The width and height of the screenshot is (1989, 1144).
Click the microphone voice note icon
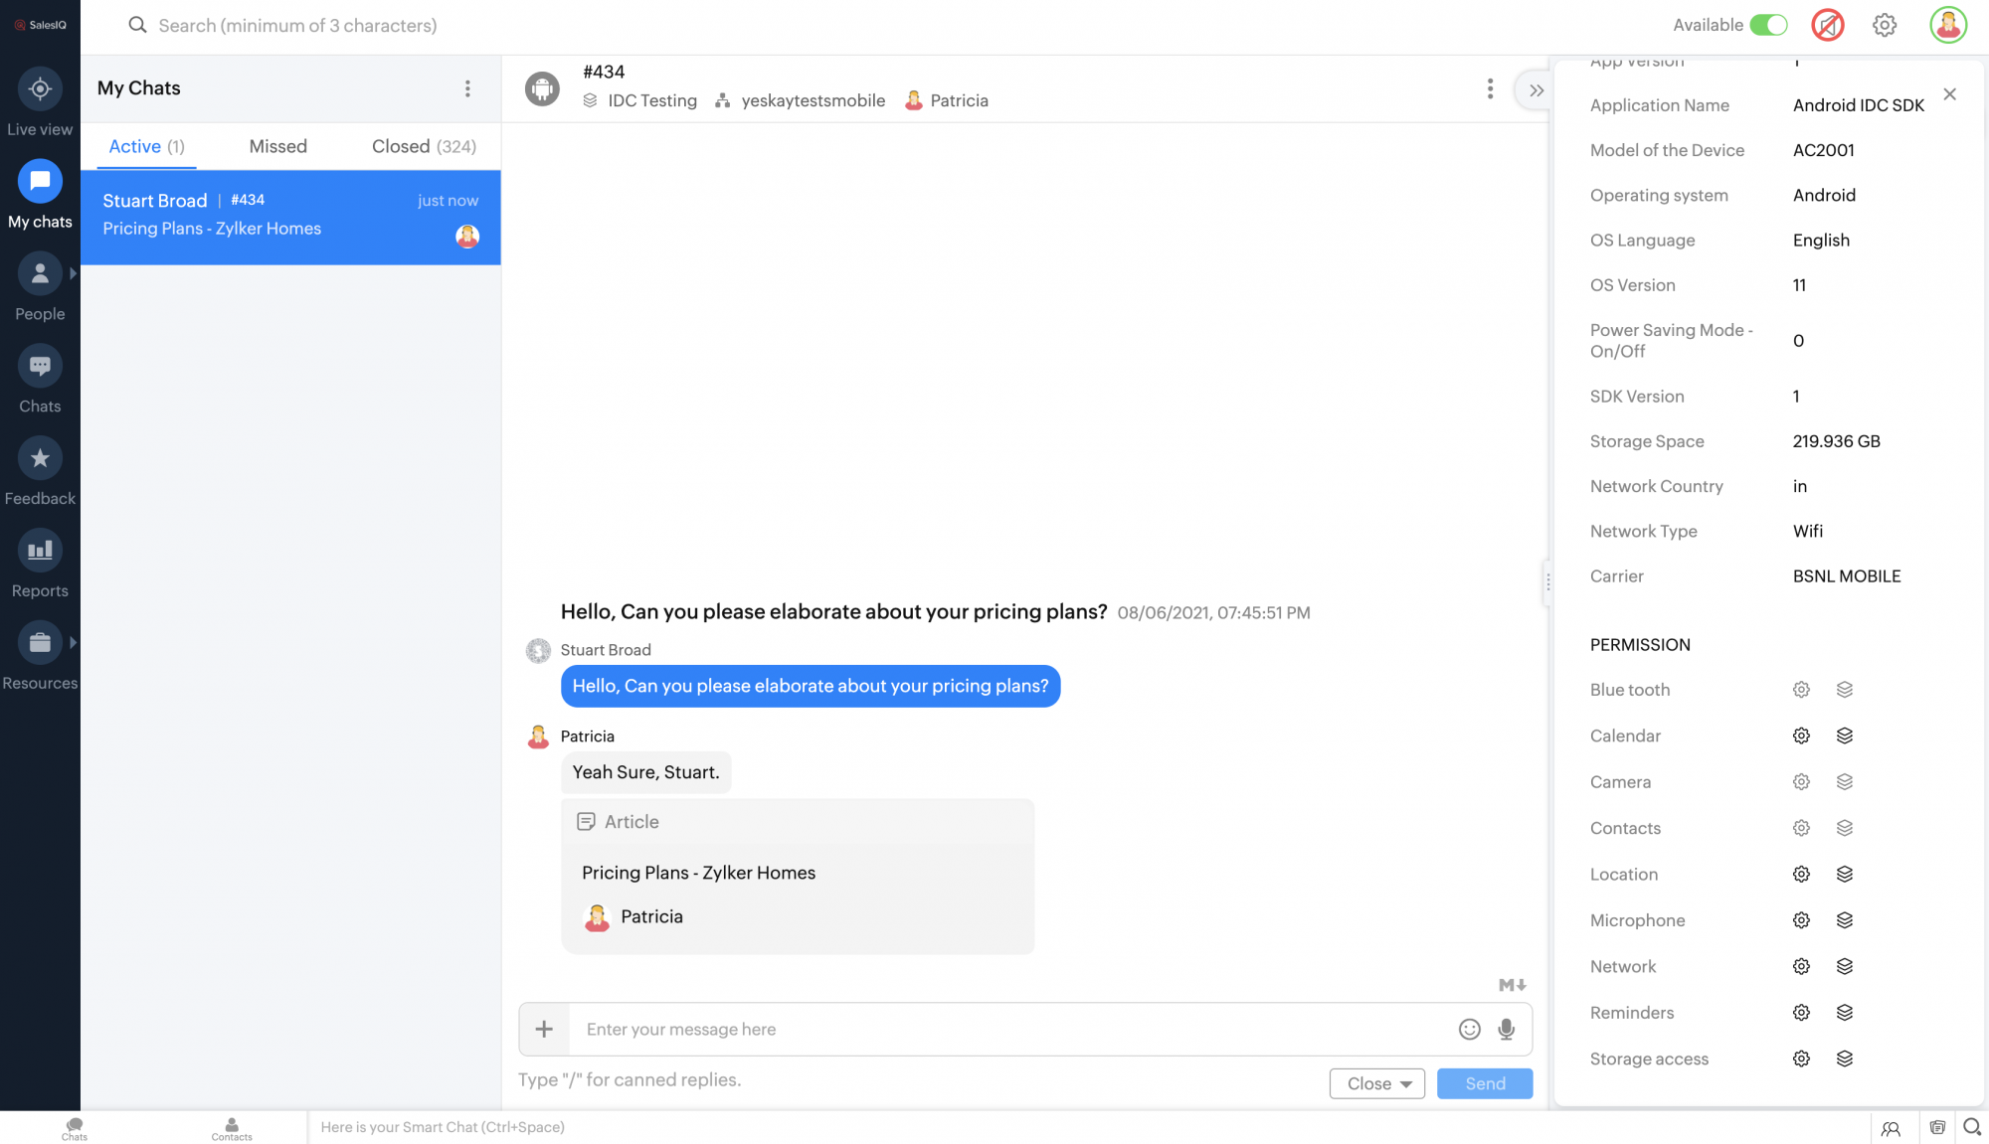click(1507, 1030)
